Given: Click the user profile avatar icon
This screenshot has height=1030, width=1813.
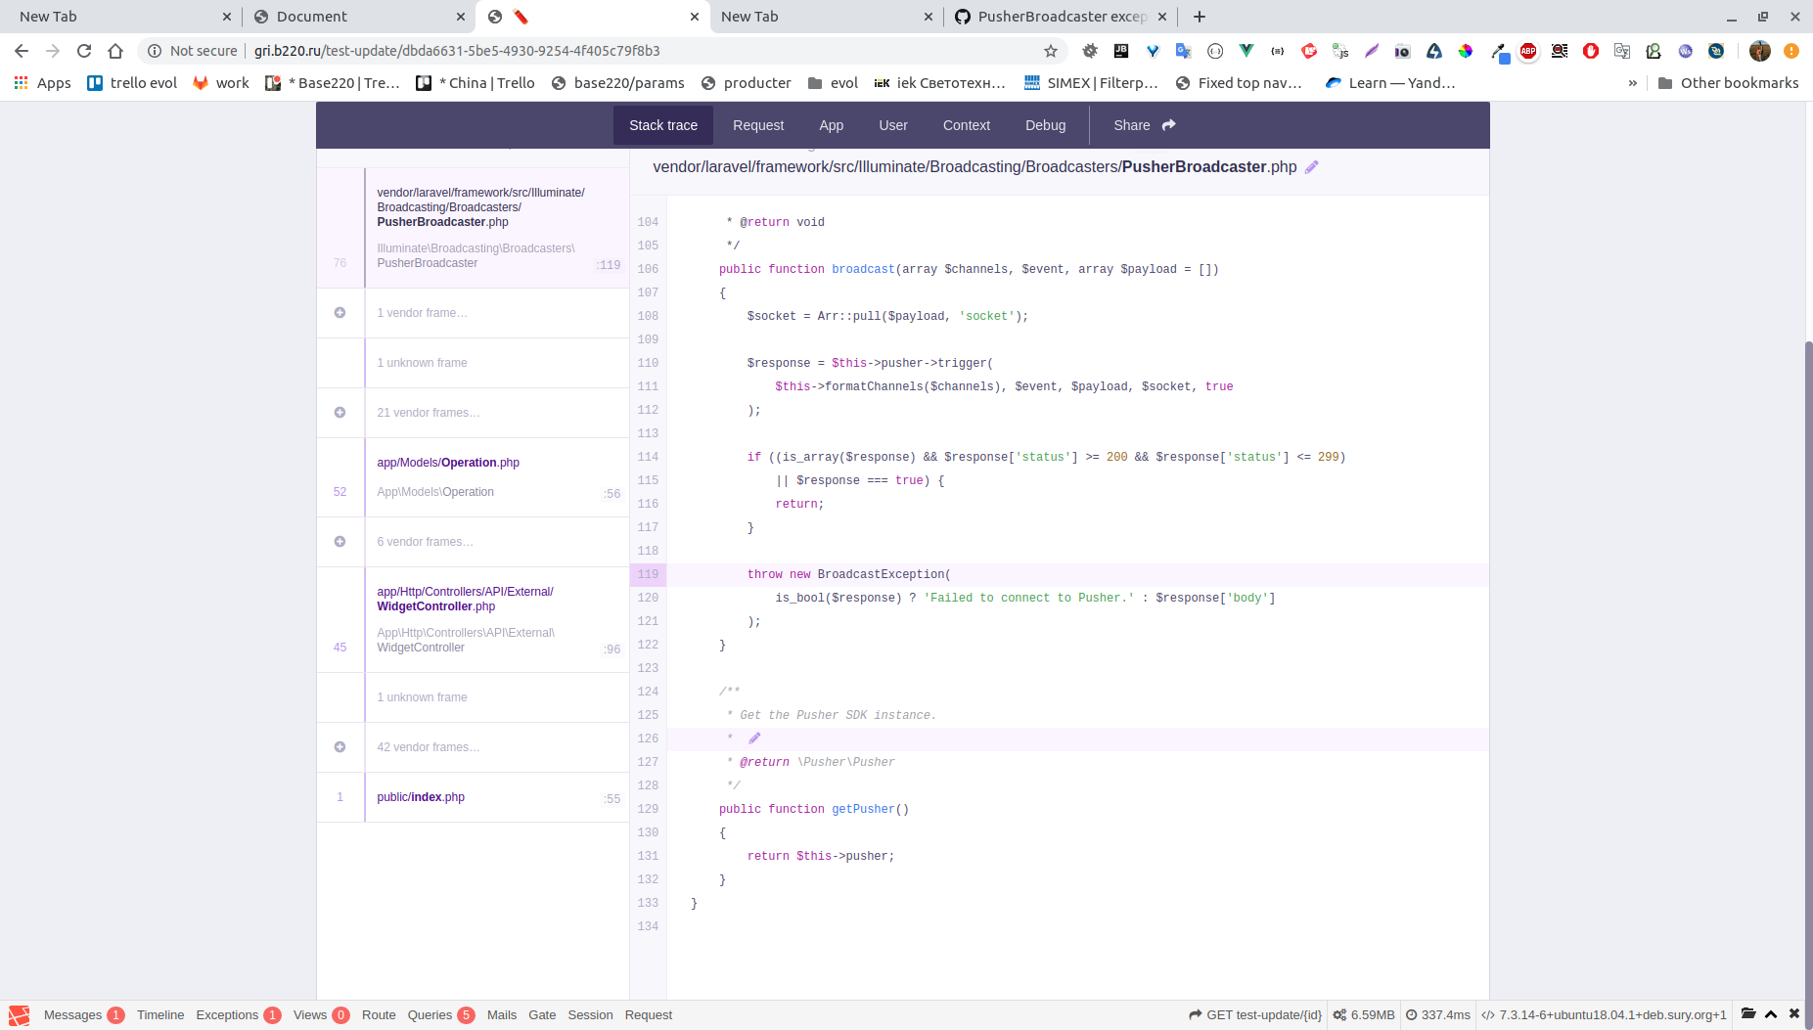Looking at the screenshot, I should pyautogui.click(x=1760, y=51).
